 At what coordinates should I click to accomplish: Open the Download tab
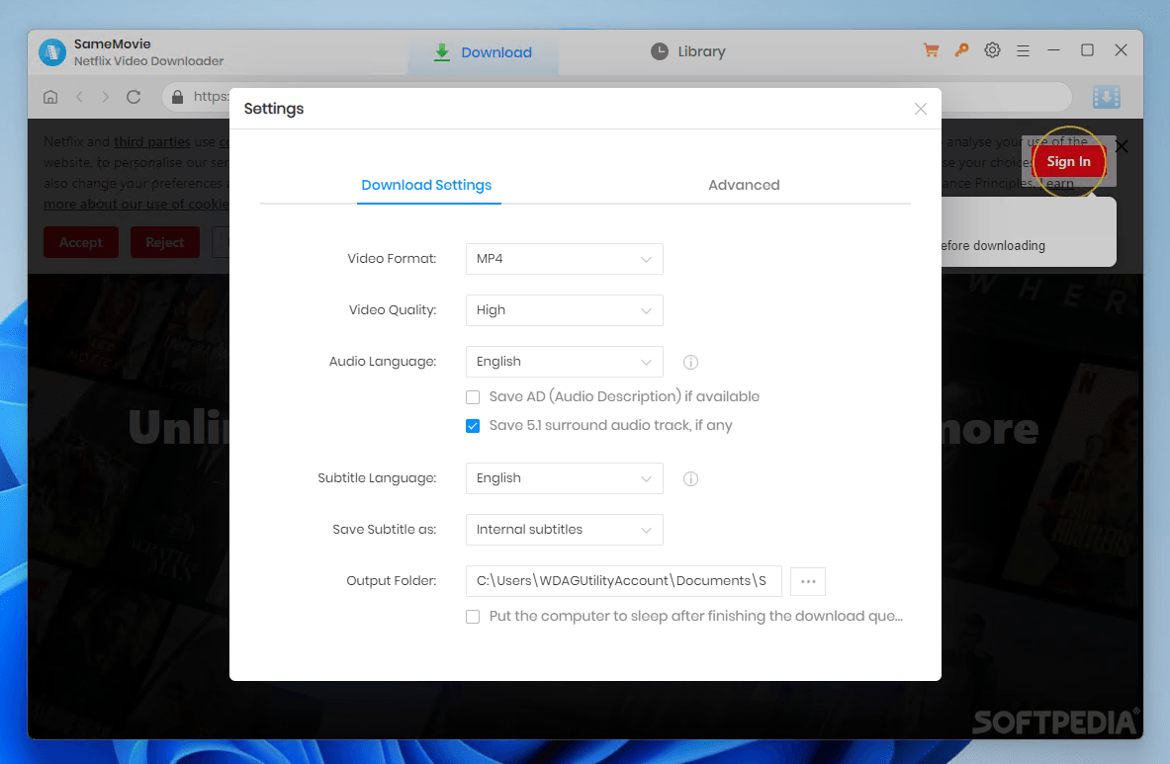pyautogui.click(x=483, y=52)
